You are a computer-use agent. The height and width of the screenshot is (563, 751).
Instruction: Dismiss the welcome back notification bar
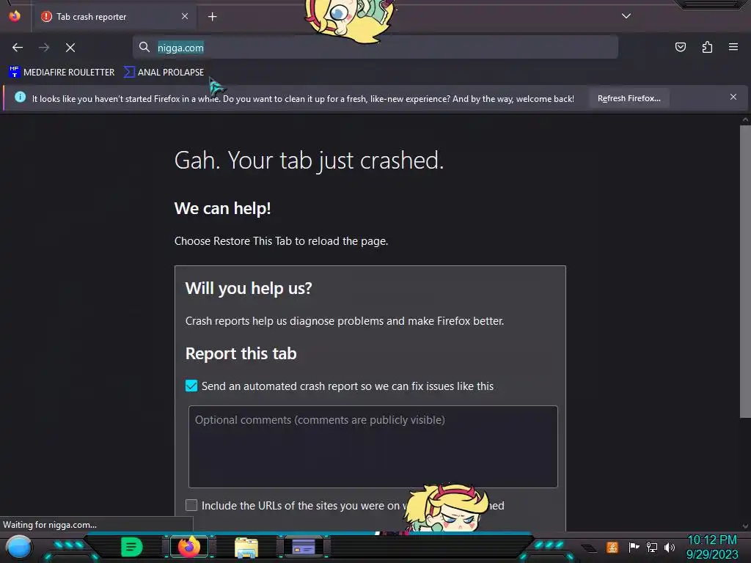(x=733, y=97)
